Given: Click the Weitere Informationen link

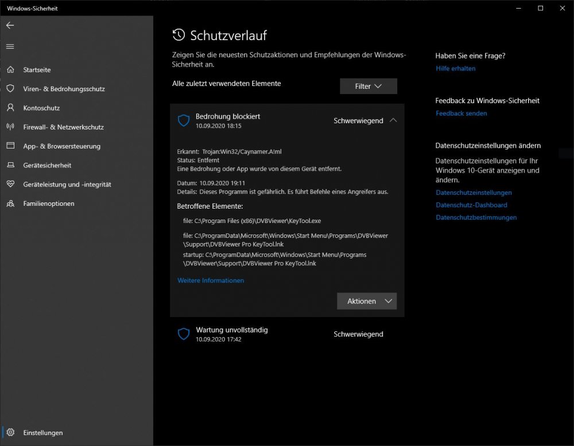Looking at the screenshot, I should (211, 280).
